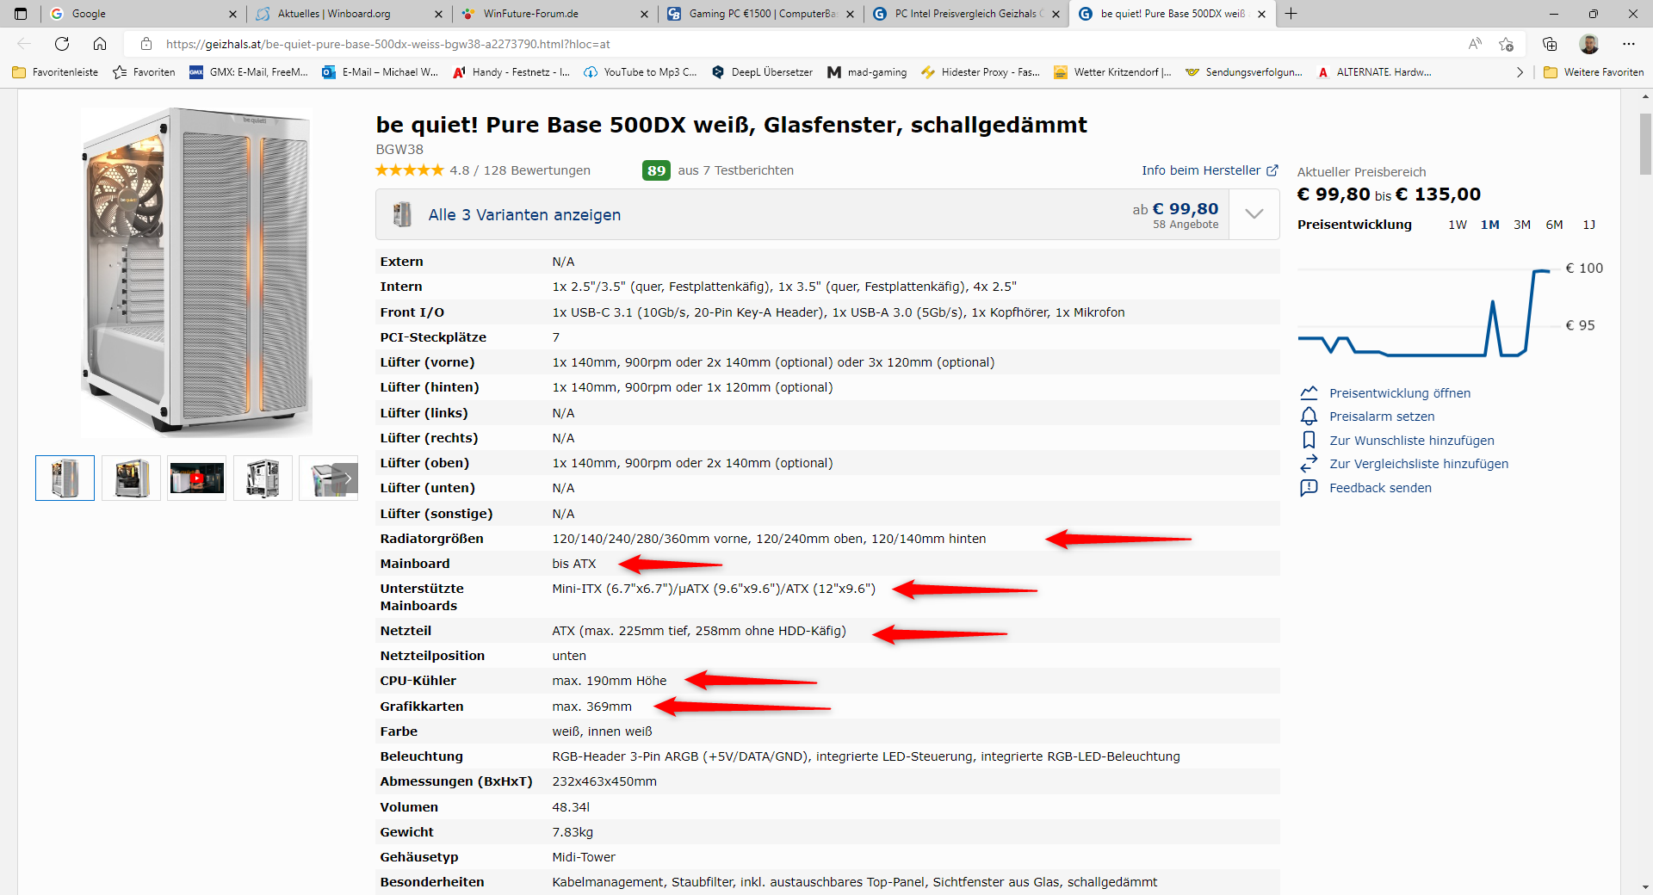Add page to favorites with star icon
Screen dimensions: 1653x895
pos(1506,44)
